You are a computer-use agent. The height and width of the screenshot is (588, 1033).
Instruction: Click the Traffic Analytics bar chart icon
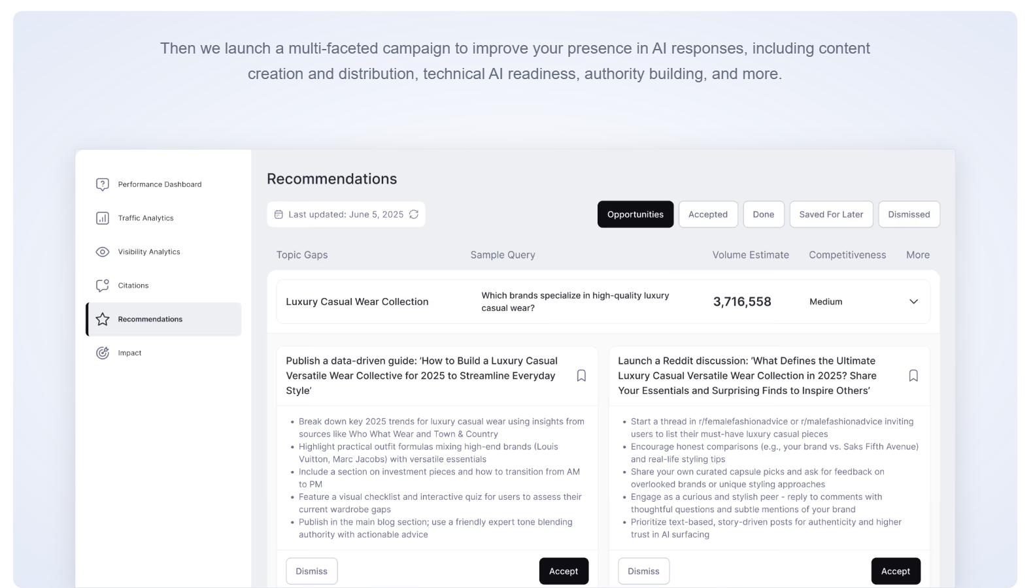click(x=103, y=218)
